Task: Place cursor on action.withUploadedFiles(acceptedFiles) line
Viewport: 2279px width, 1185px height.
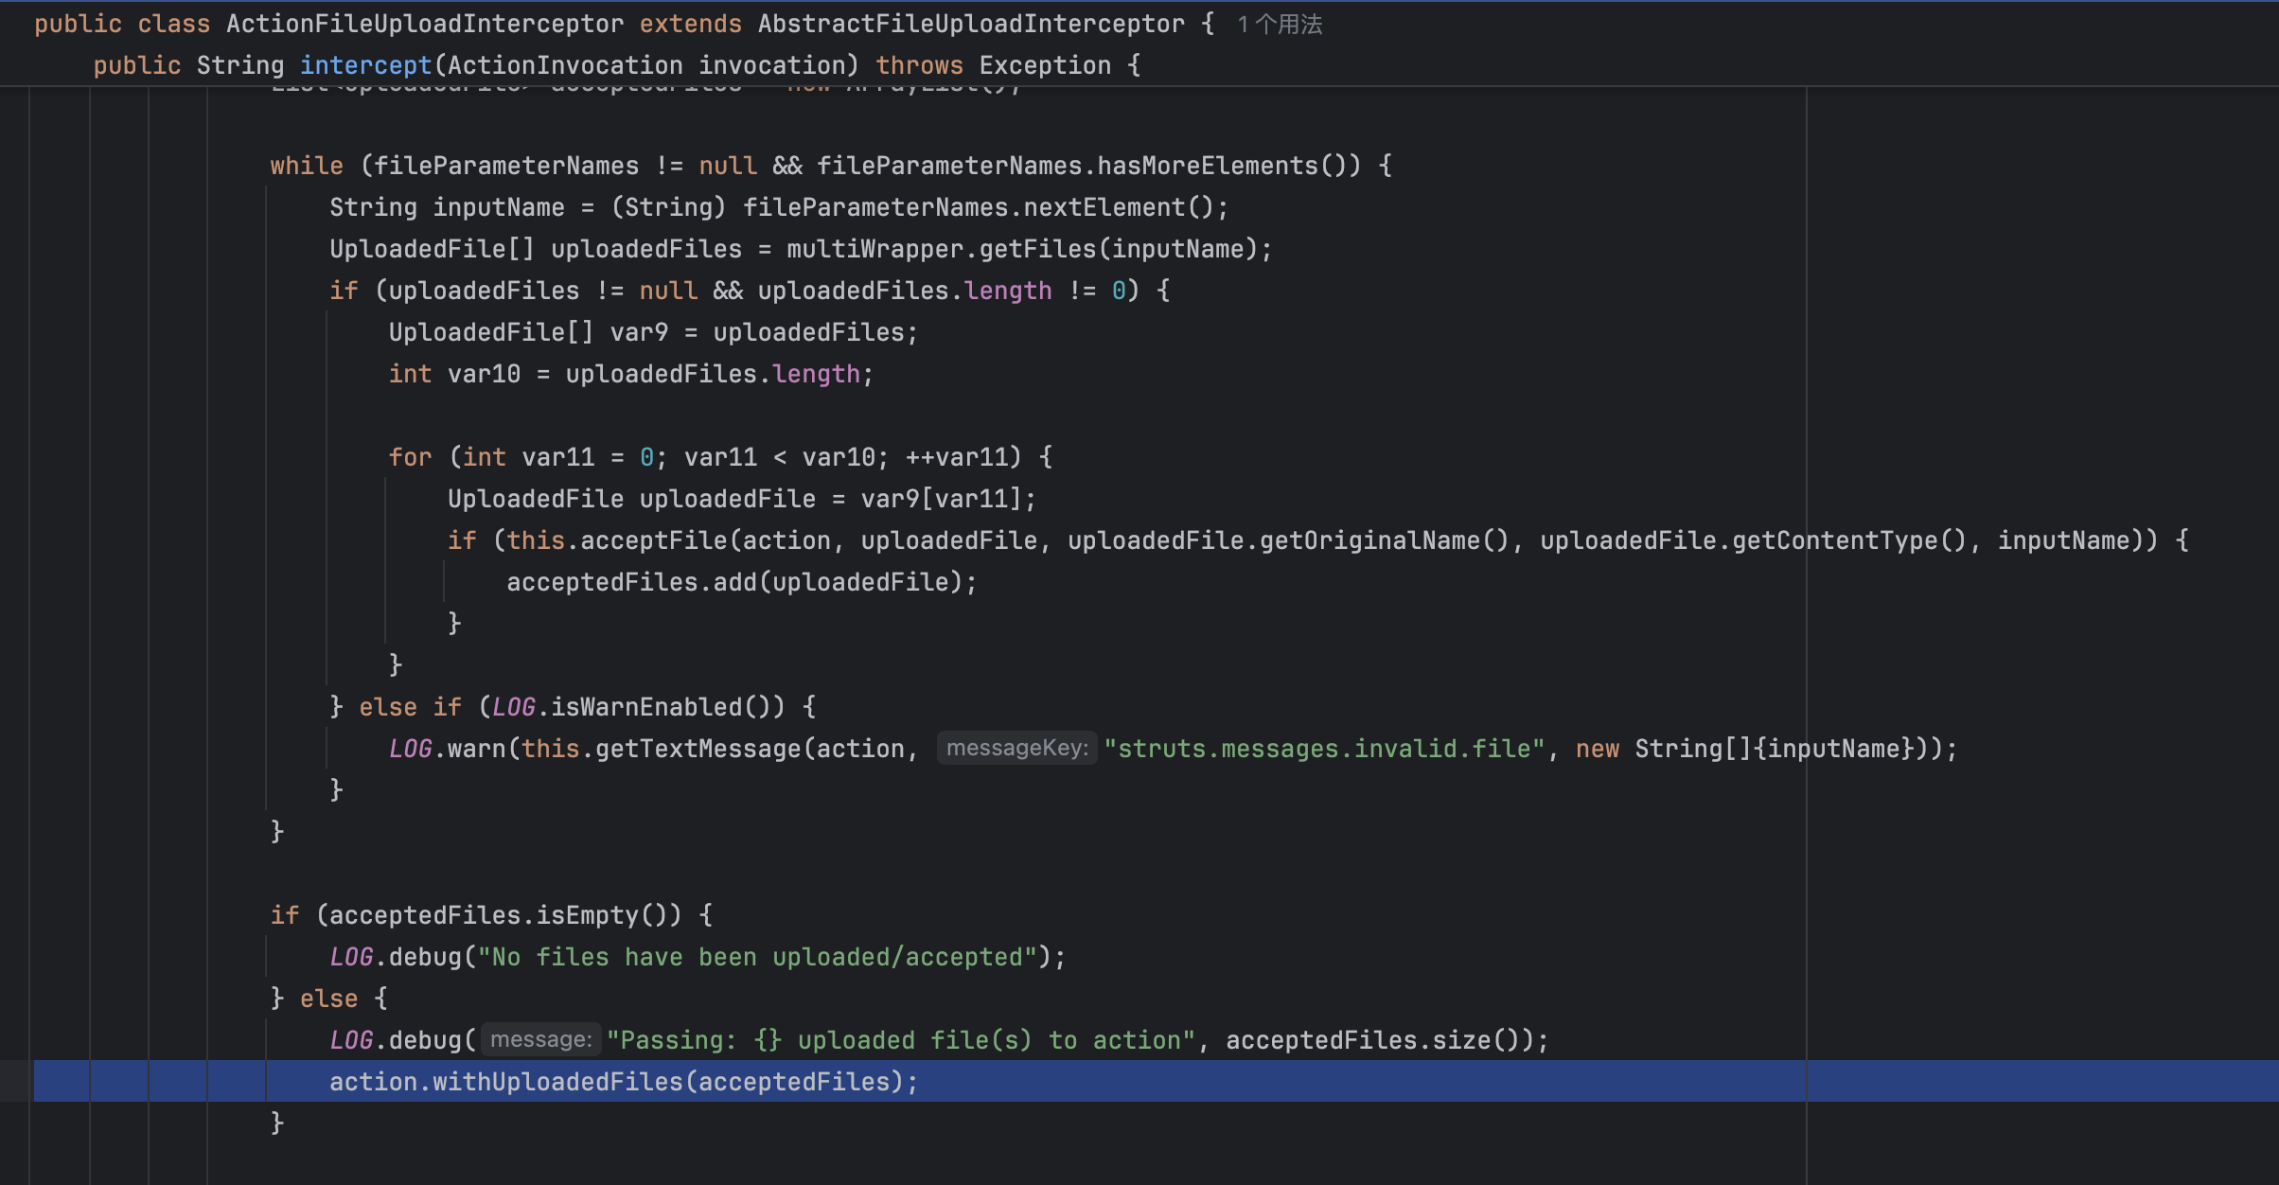Action: tap(622, 1081)
